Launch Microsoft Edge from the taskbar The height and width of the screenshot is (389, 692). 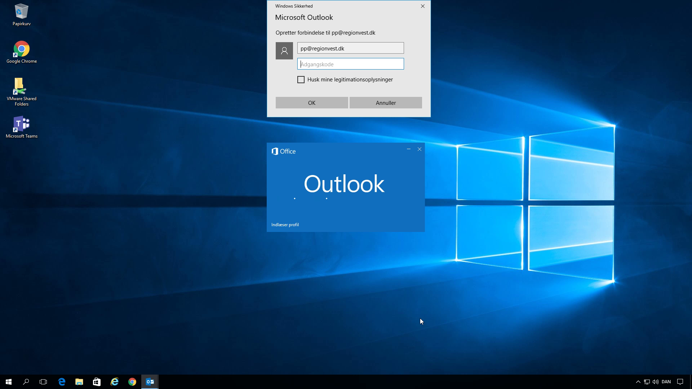(x=62, y=382)
